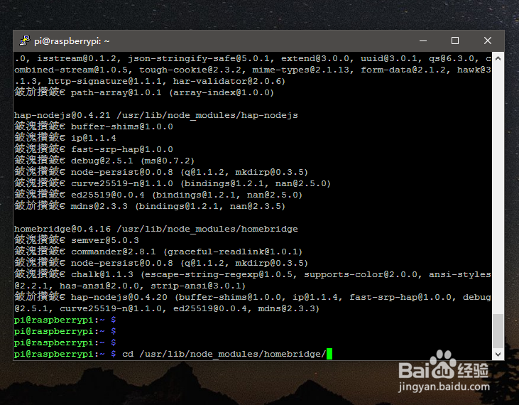Image resolution: width=519 pixels, height=405 pixels.
Task: Click the window title 'pi@raspberrypi: ~'
Action: (72, 41)
